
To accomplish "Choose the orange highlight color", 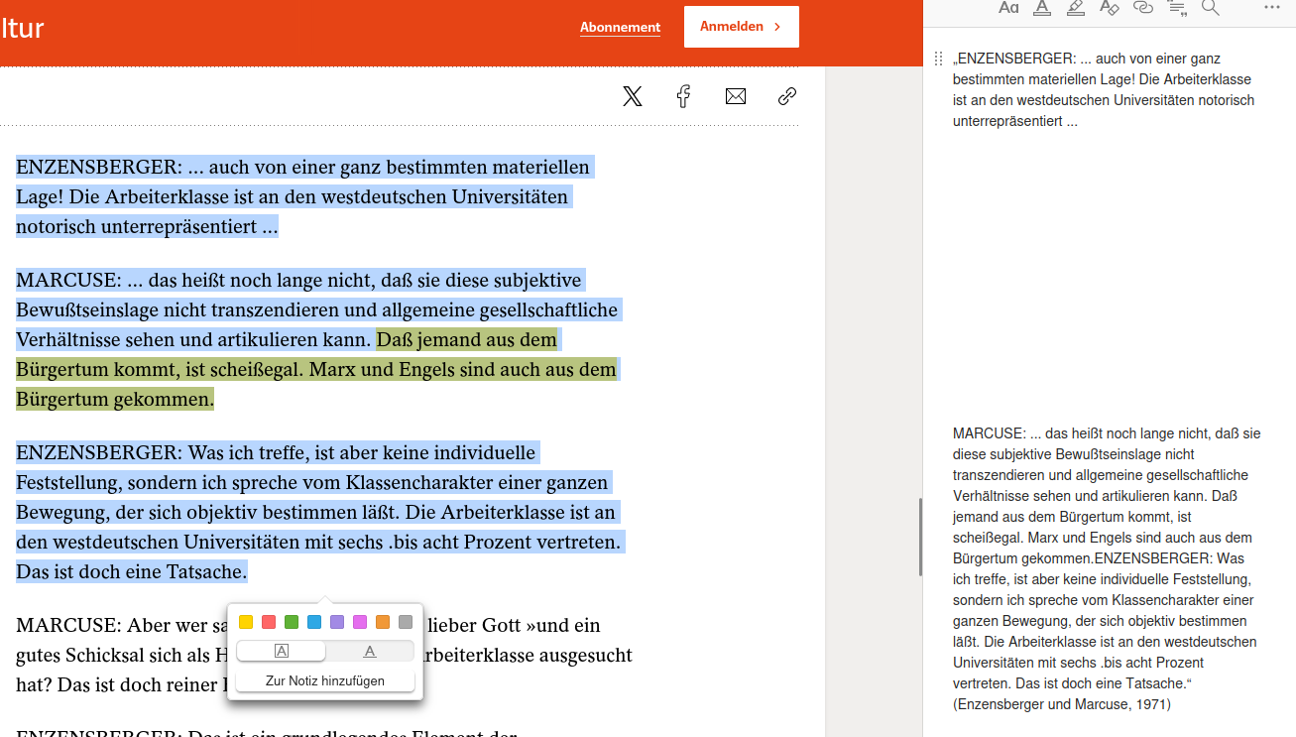I will coord(383,622).
